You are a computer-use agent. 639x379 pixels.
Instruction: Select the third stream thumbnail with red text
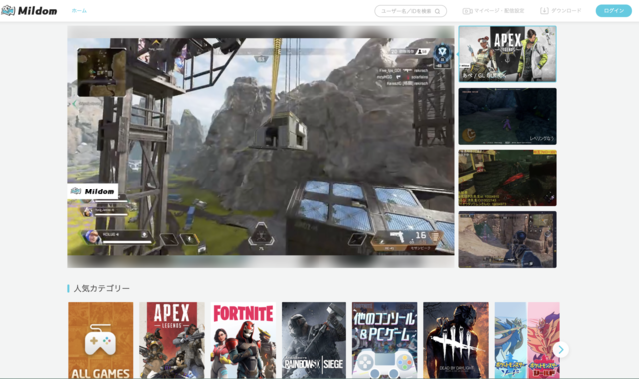coord(508,178)
